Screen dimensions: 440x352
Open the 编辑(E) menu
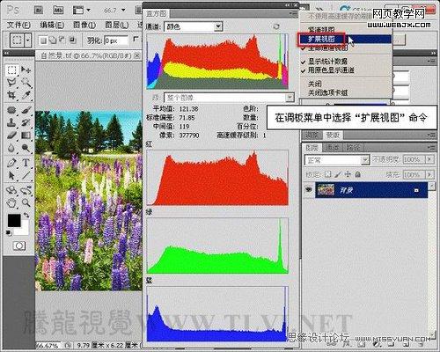coord(52,26)
